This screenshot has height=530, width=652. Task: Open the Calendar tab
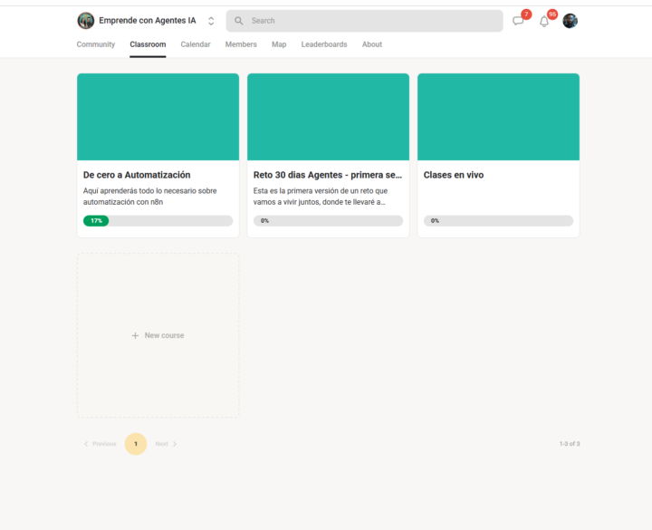tap(196, 44)
